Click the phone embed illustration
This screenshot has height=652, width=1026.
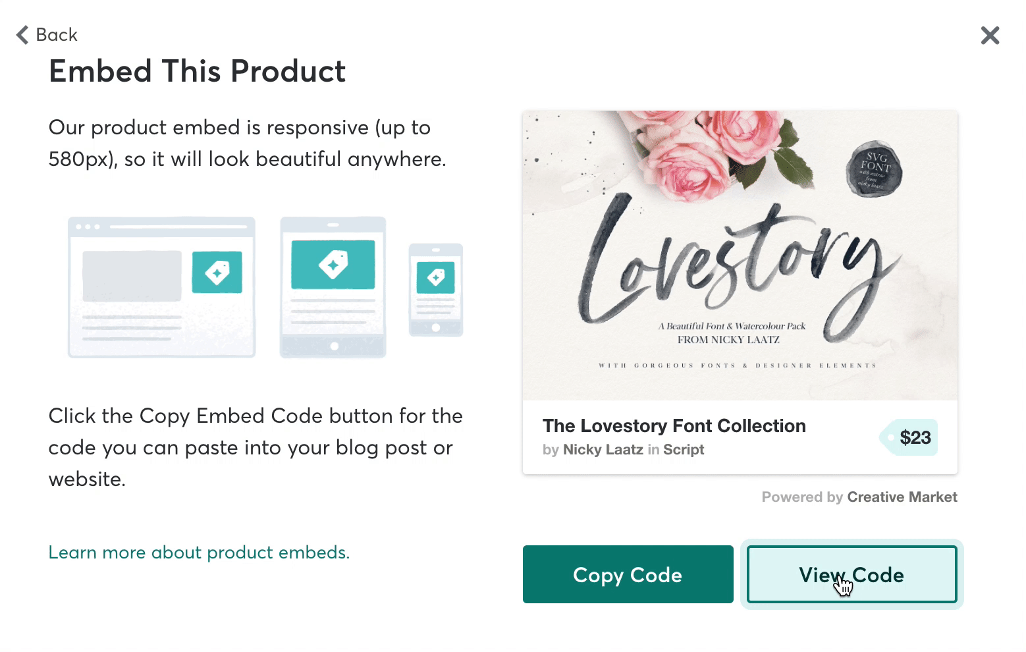[435, 290]
